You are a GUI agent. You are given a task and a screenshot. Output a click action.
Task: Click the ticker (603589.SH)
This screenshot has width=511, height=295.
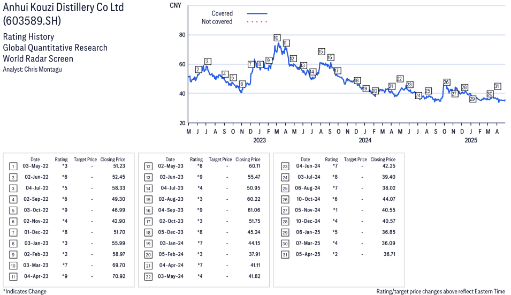click(x=32, y=21)
